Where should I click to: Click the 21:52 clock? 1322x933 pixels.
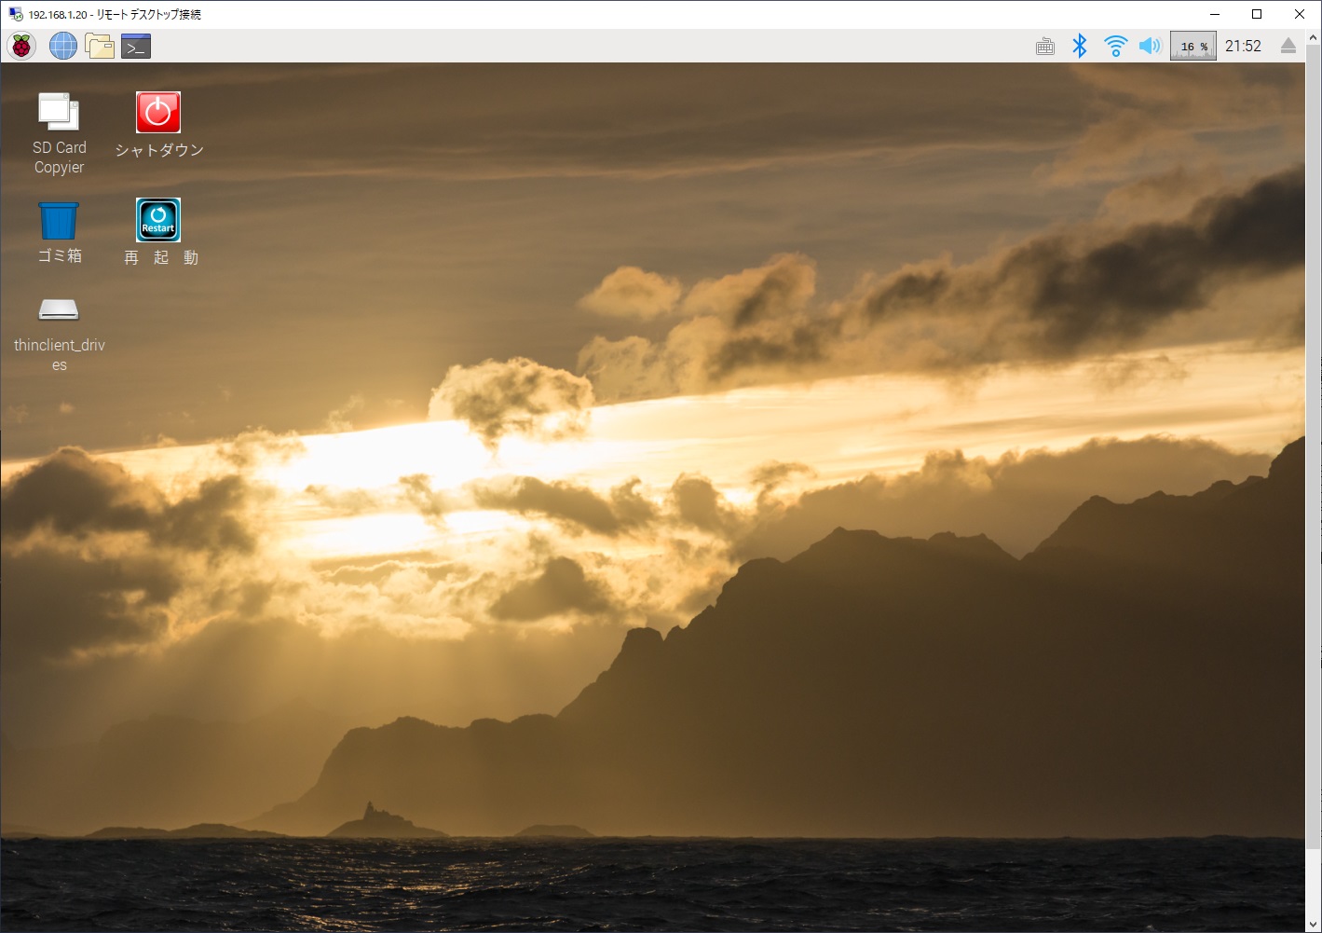1243,46
